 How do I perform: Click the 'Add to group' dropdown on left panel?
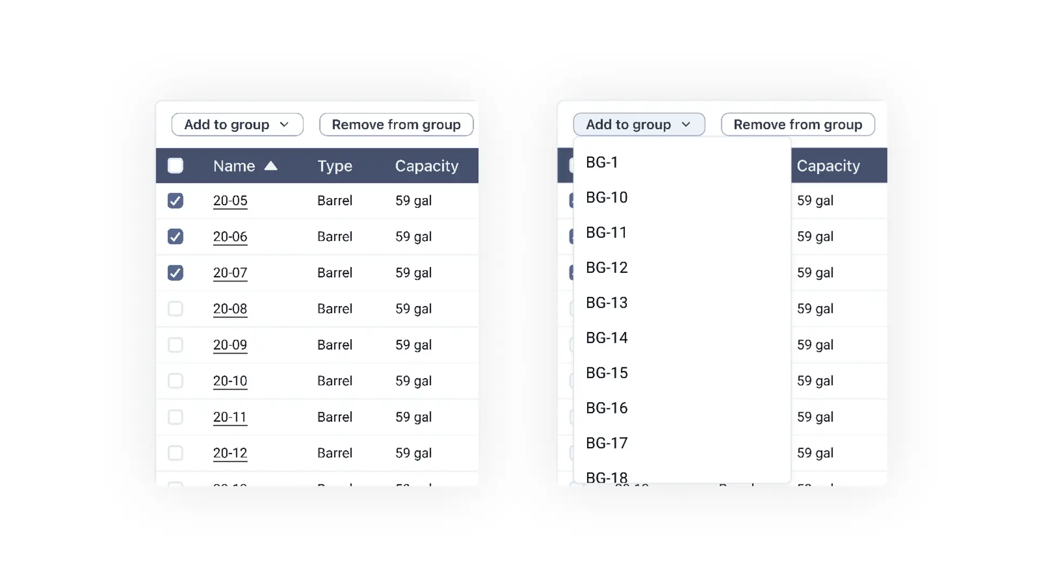click(x=237, y=124)
